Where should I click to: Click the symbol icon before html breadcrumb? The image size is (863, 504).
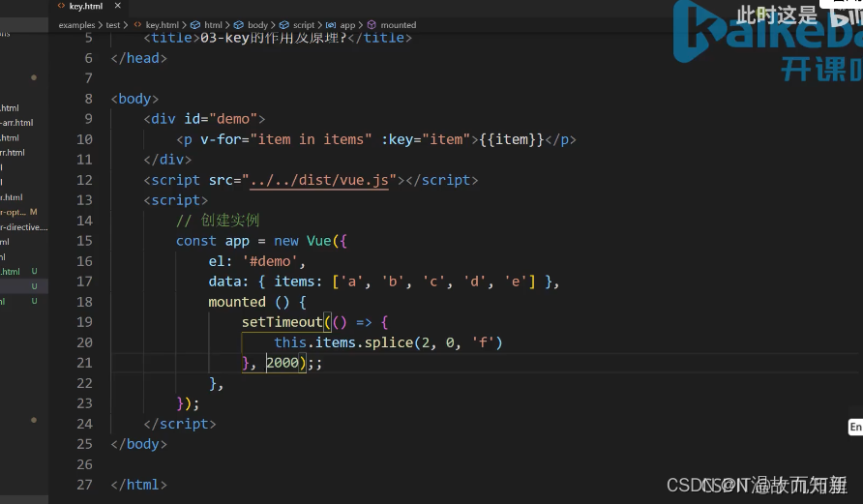(x=195, y=25)
